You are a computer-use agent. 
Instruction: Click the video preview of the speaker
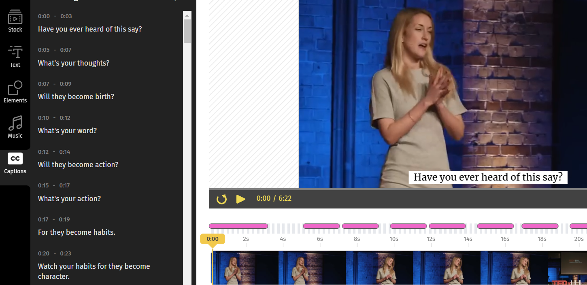pyautogui.click(x=442, y=94)
